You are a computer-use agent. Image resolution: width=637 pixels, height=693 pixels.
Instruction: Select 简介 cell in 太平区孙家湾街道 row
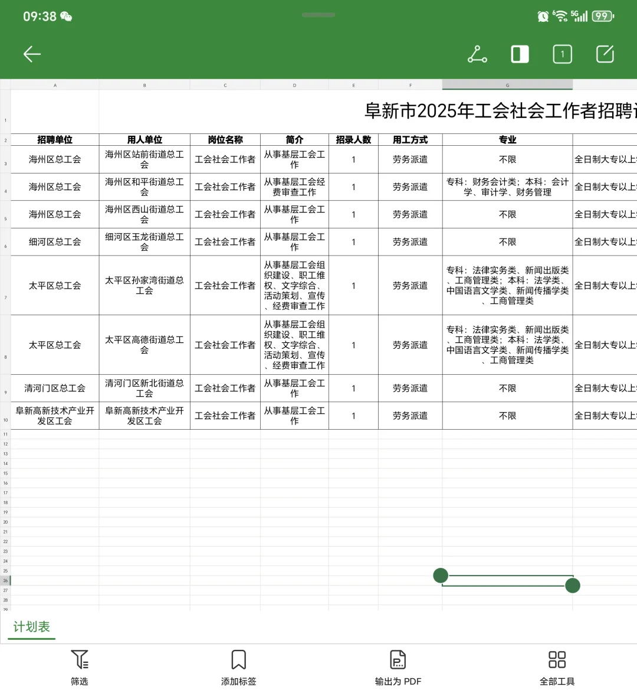[x=295, y=286]
